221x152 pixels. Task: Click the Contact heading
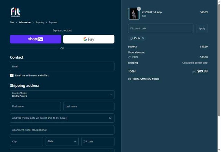(x=17, y=57)
